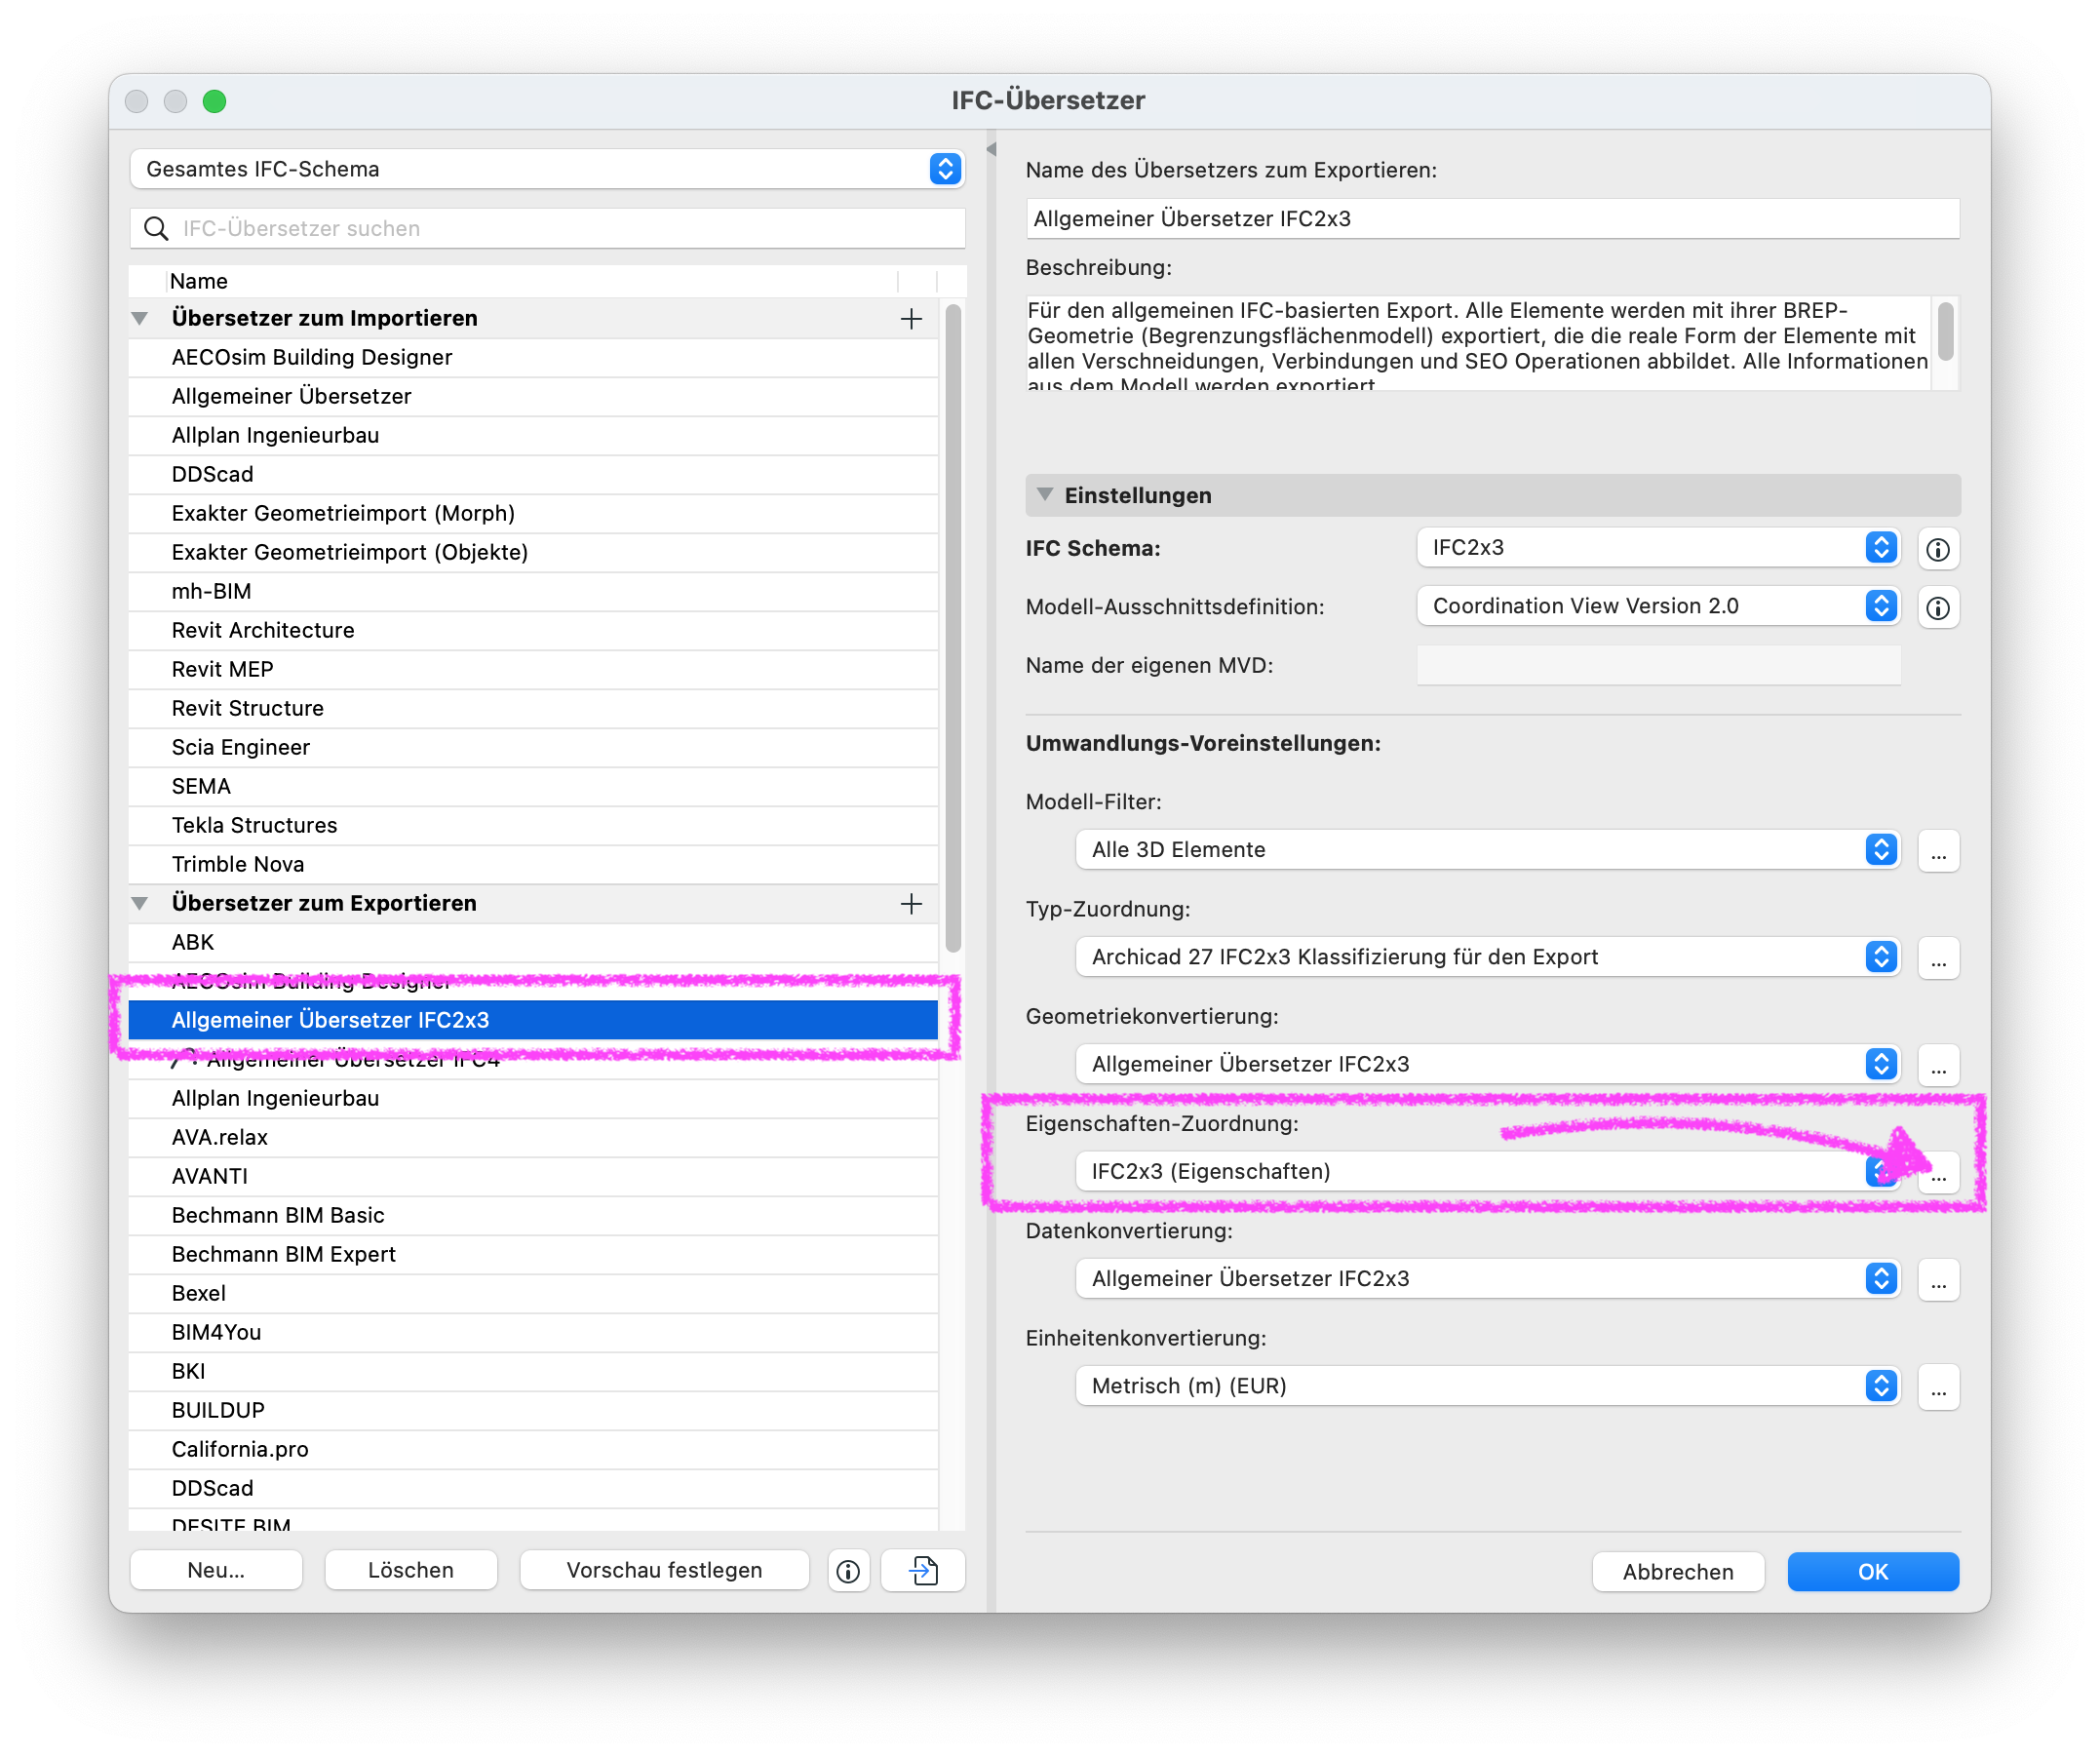The image size is (2100, 1757).
Task: Open the IFC Schema IFC2x3 dropdown
Action: pyautogui.click(x=1658, y=548)
